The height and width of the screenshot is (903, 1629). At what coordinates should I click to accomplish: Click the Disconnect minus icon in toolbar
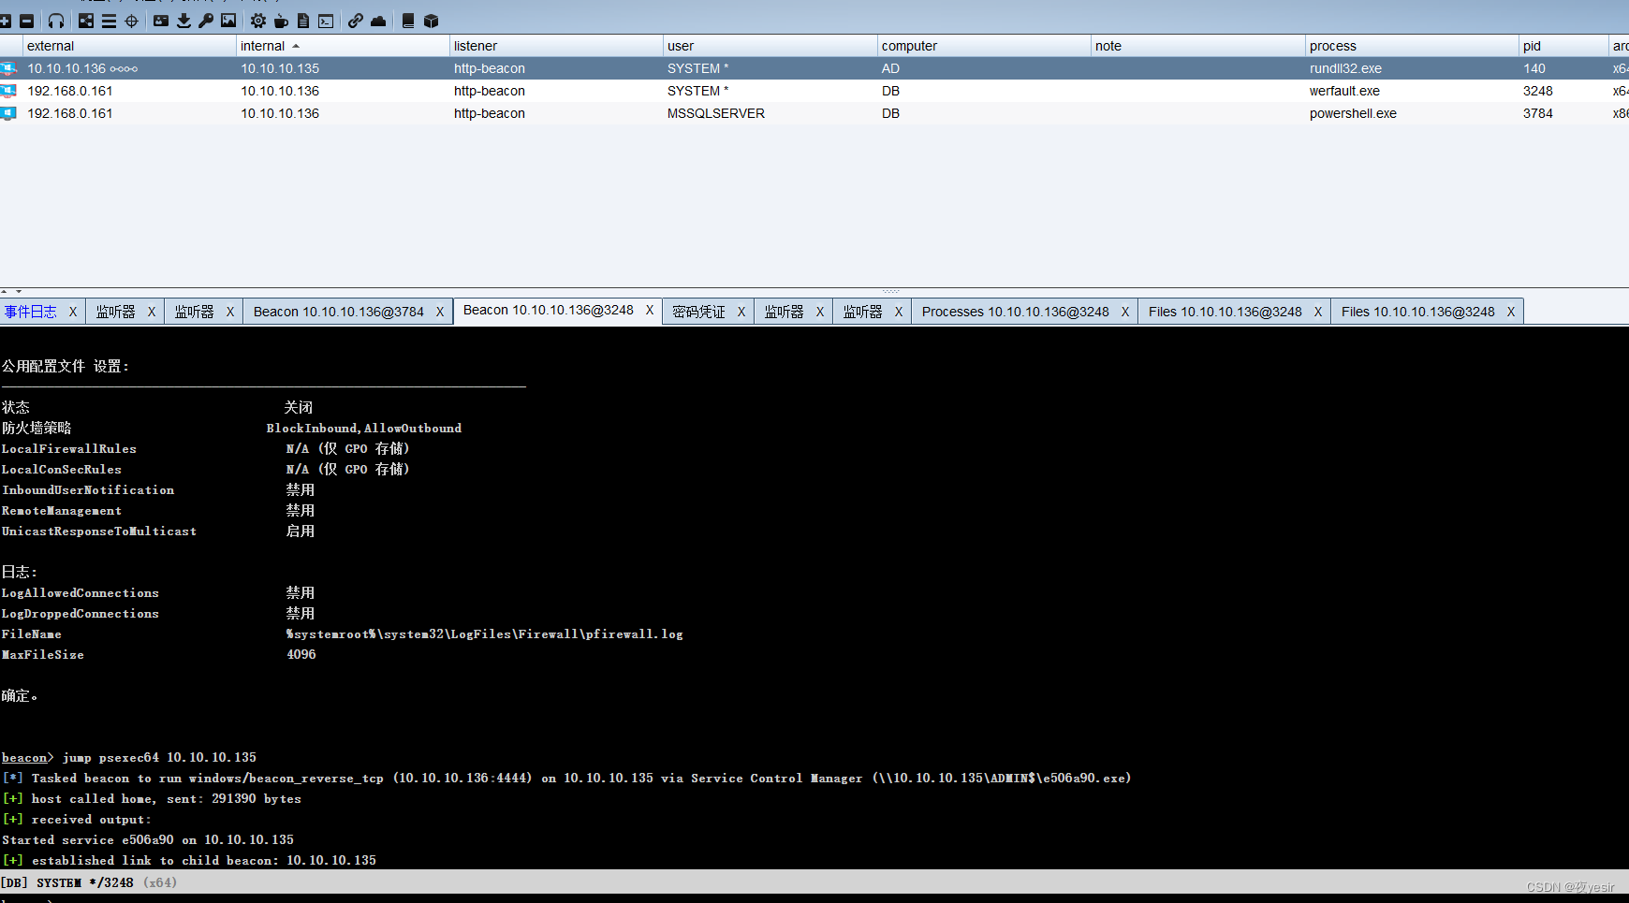[x=26, y=21]
